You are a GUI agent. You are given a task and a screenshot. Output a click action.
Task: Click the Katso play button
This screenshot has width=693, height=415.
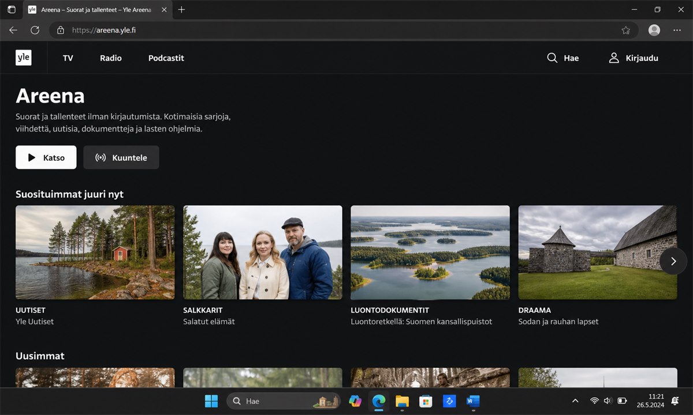pyautogui.click(x=46, y=157)
